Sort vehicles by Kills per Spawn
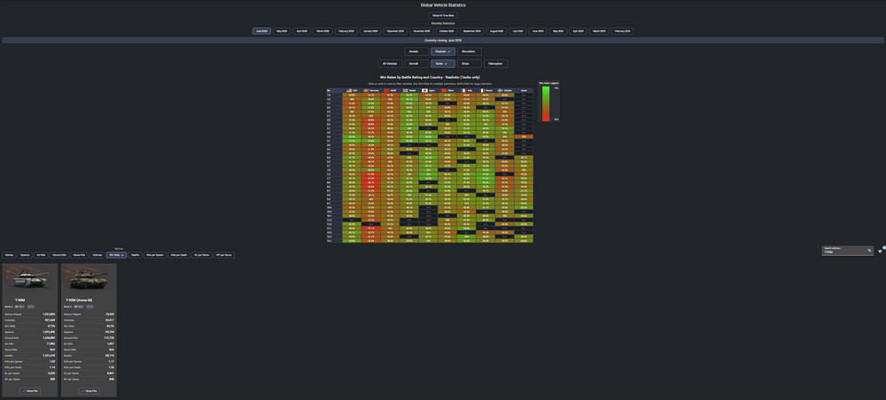886x400 pixels. (x=155, y=255)
